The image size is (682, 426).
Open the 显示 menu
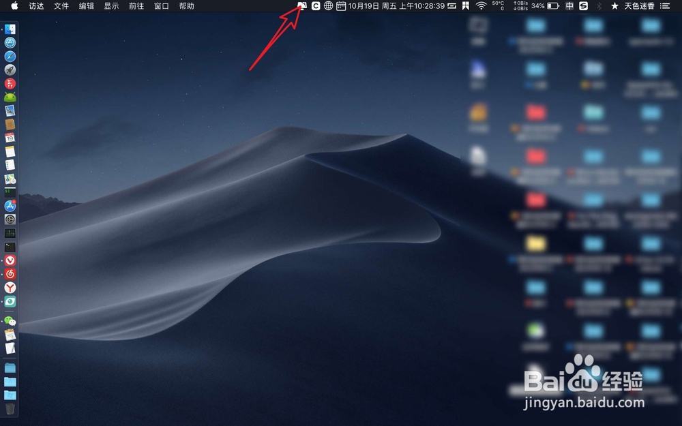[111, 5]
